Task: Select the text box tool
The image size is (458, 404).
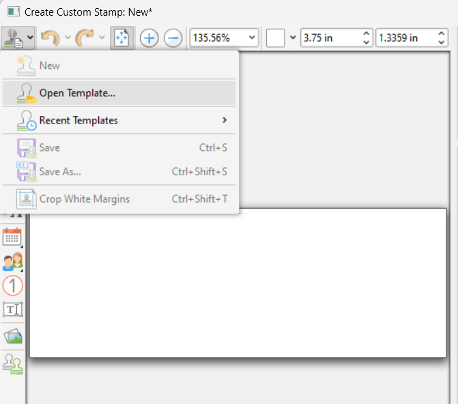Action: (x=12, y=310)
